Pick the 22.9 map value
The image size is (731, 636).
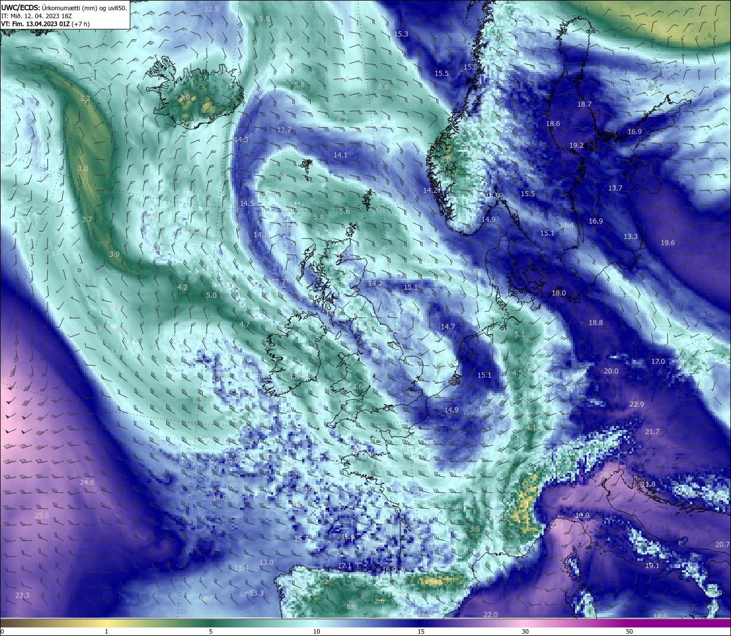coord(637,404)
